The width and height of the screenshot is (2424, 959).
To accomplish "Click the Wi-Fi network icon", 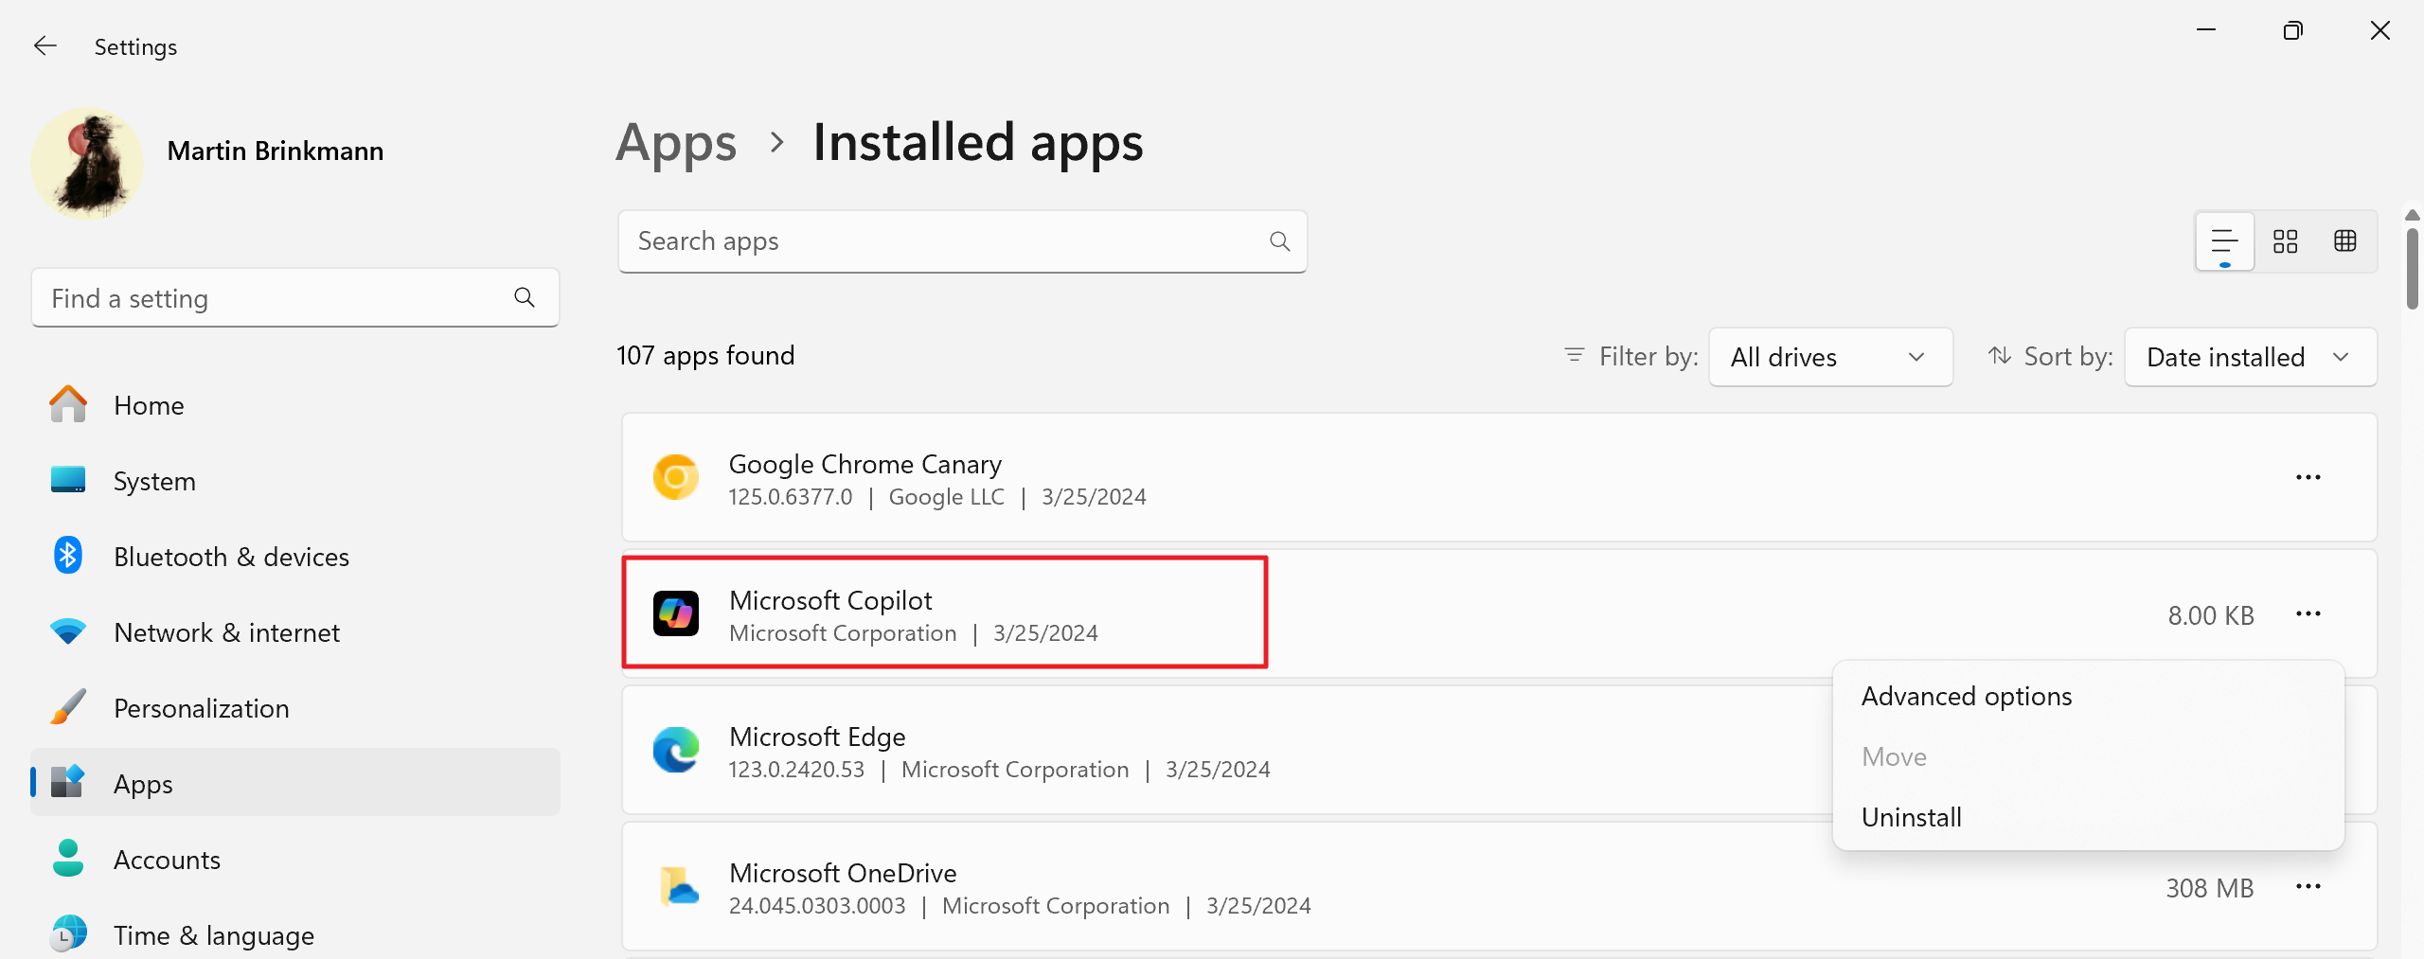I will (68, 631).
